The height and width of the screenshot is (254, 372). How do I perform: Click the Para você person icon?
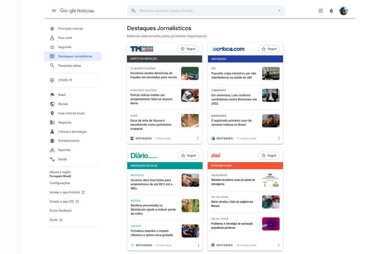click(52, 38)
